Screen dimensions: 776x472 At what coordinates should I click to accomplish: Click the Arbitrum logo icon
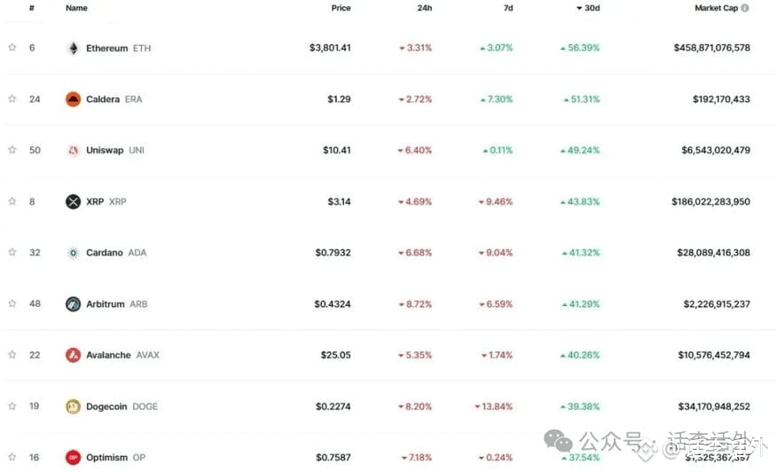click(74, 303)
